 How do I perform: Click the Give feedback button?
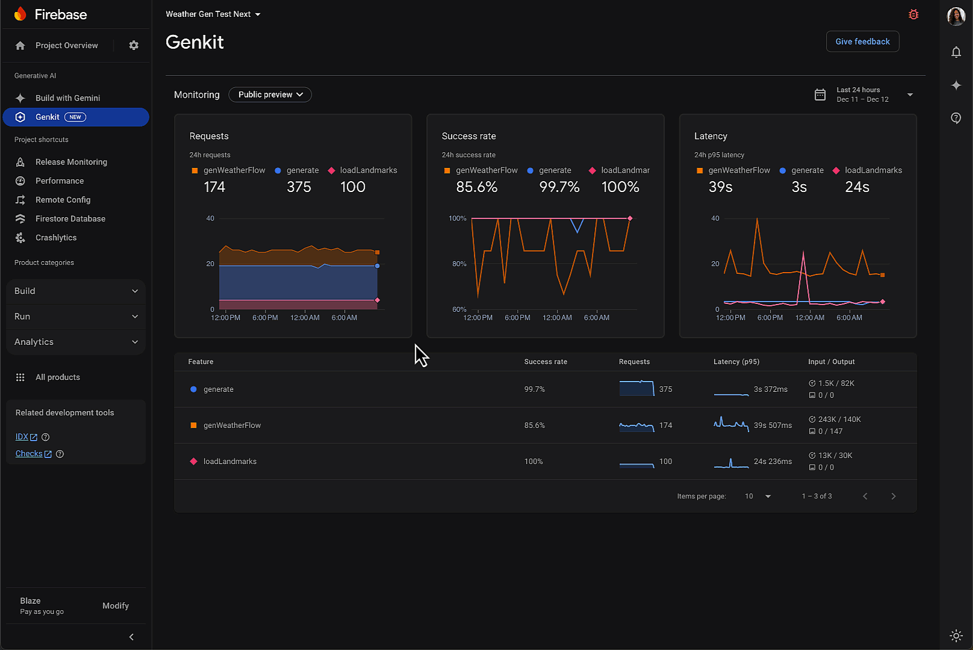pos(862,42)
